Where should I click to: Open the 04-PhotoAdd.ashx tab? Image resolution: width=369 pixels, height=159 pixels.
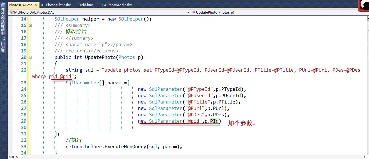coord(117,5)
